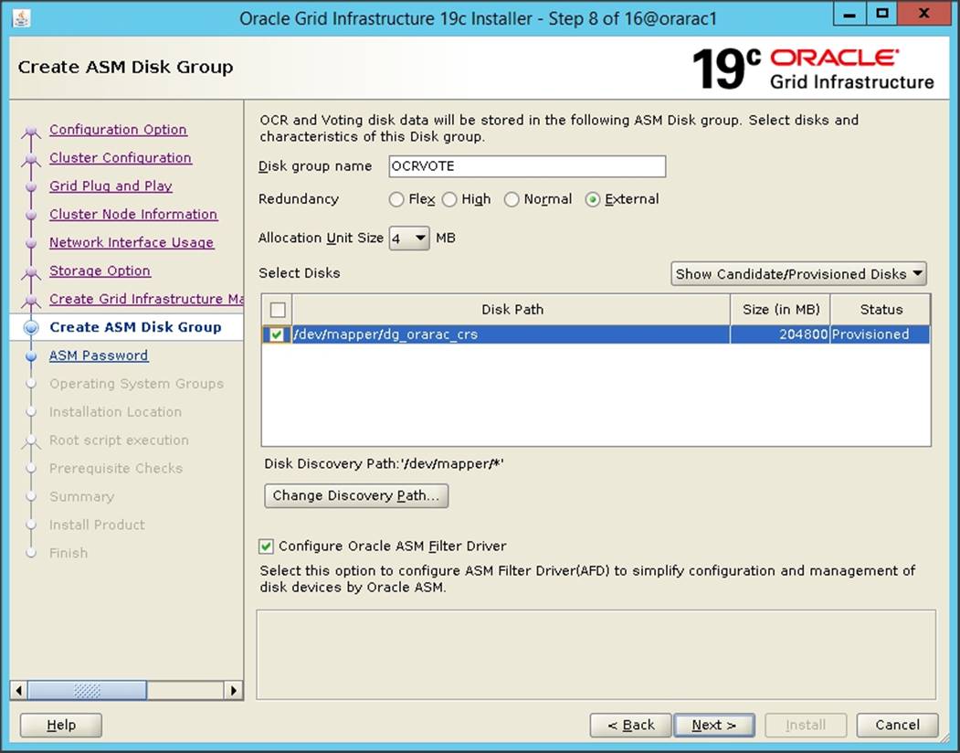Click the Java icon in the title bar
The image size is (960, 753).
21,18
